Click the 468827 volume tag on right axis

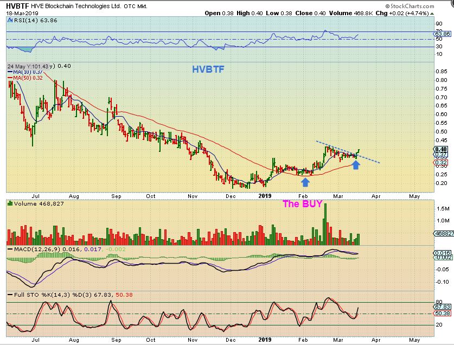(x=443, y=233)
